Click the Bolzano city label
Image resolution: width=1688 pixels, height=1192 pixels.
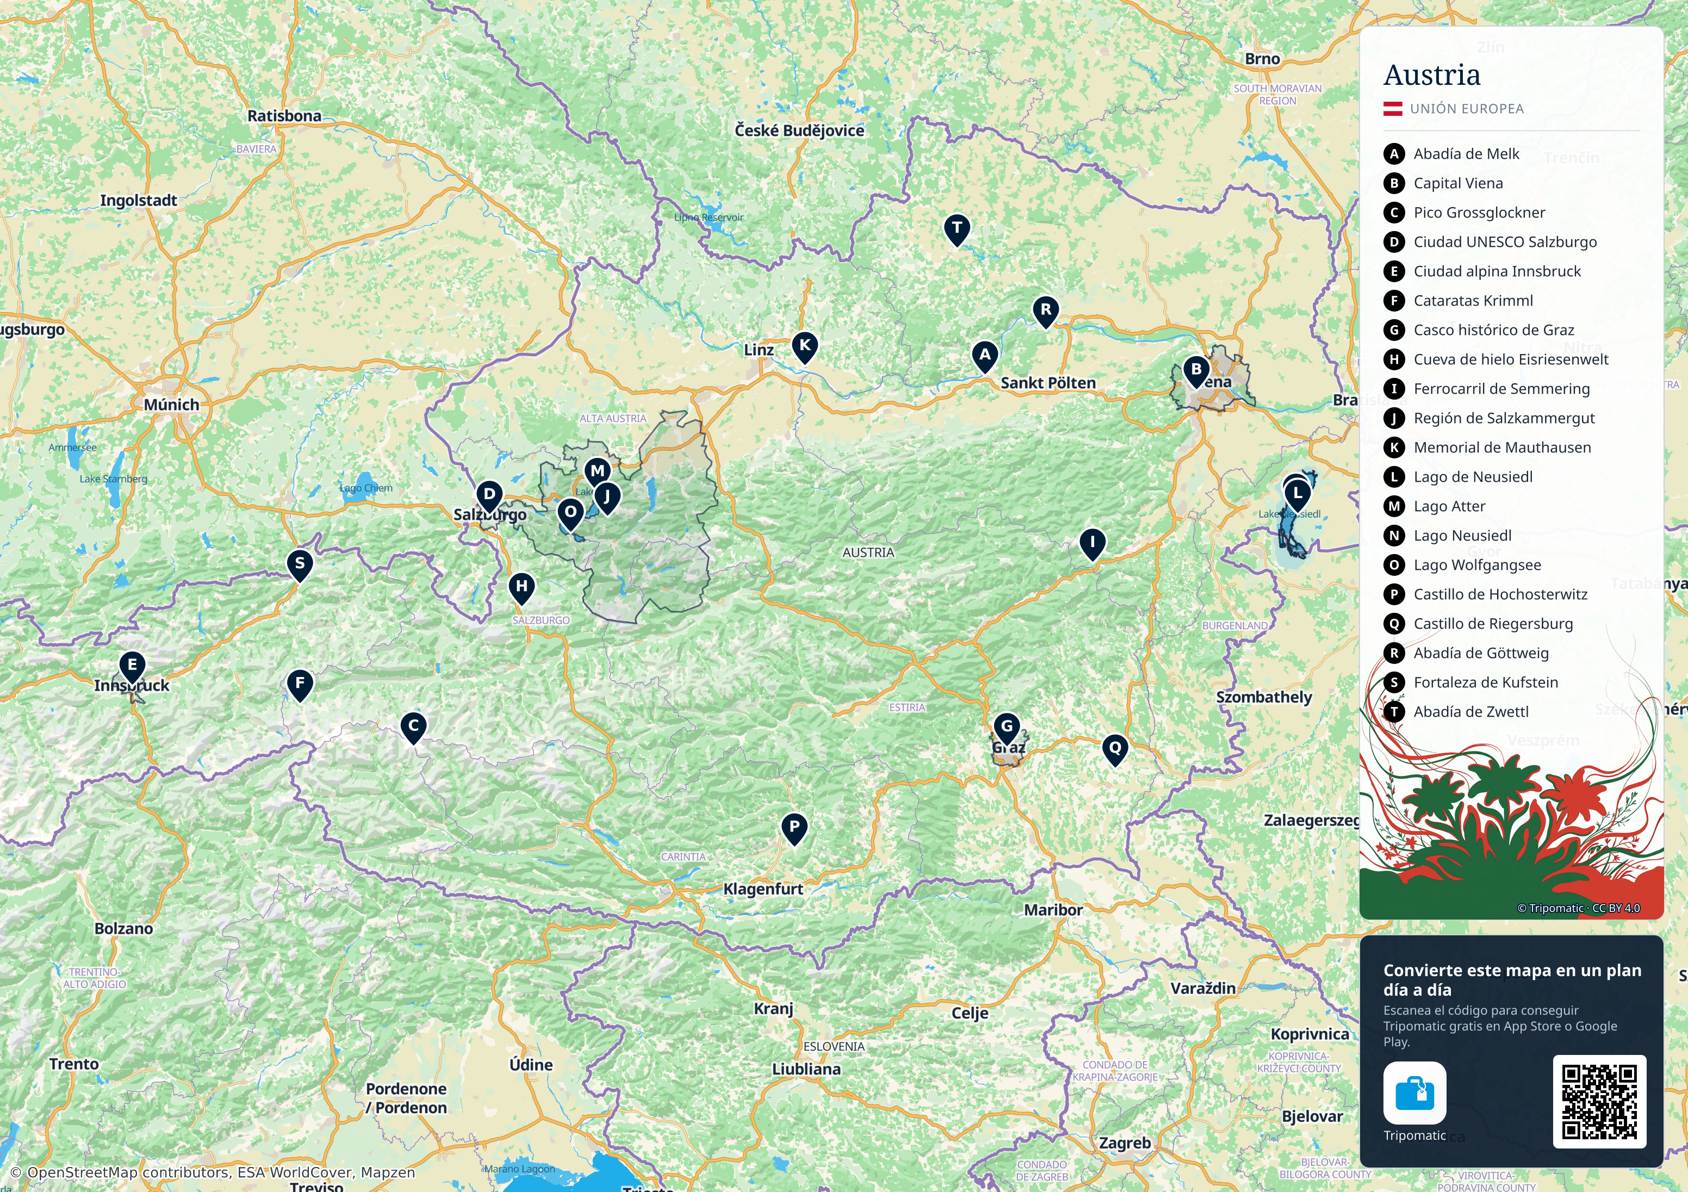(x=123, y=929)
